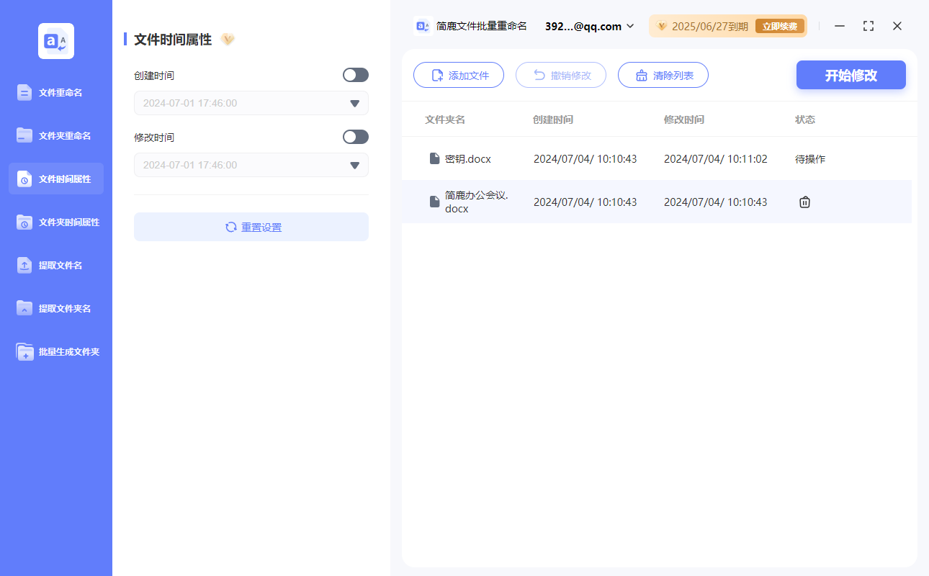Enable the 创建时间 toggle switch
This screenshot has height=576, width=929.
click(x=355, y=75)
